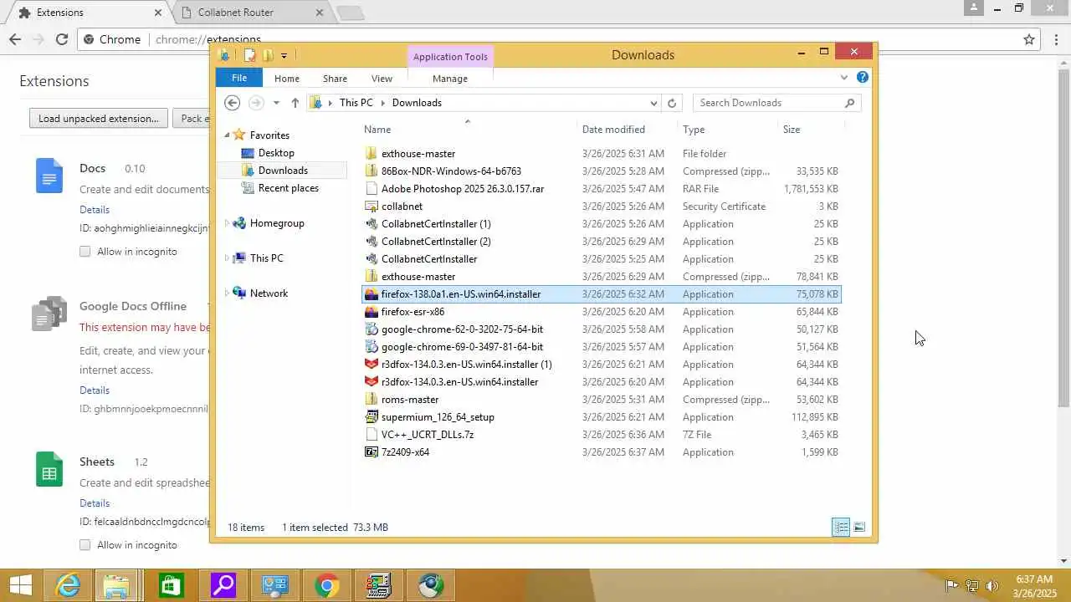Select the collabnet security certificate icon

(x=372, y=207)
